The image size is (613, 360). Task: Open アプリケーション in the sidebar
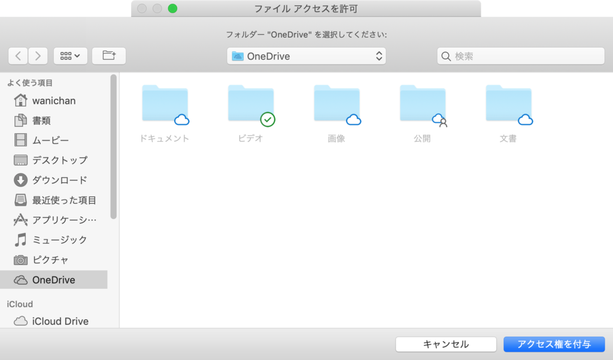coord(54,220)
